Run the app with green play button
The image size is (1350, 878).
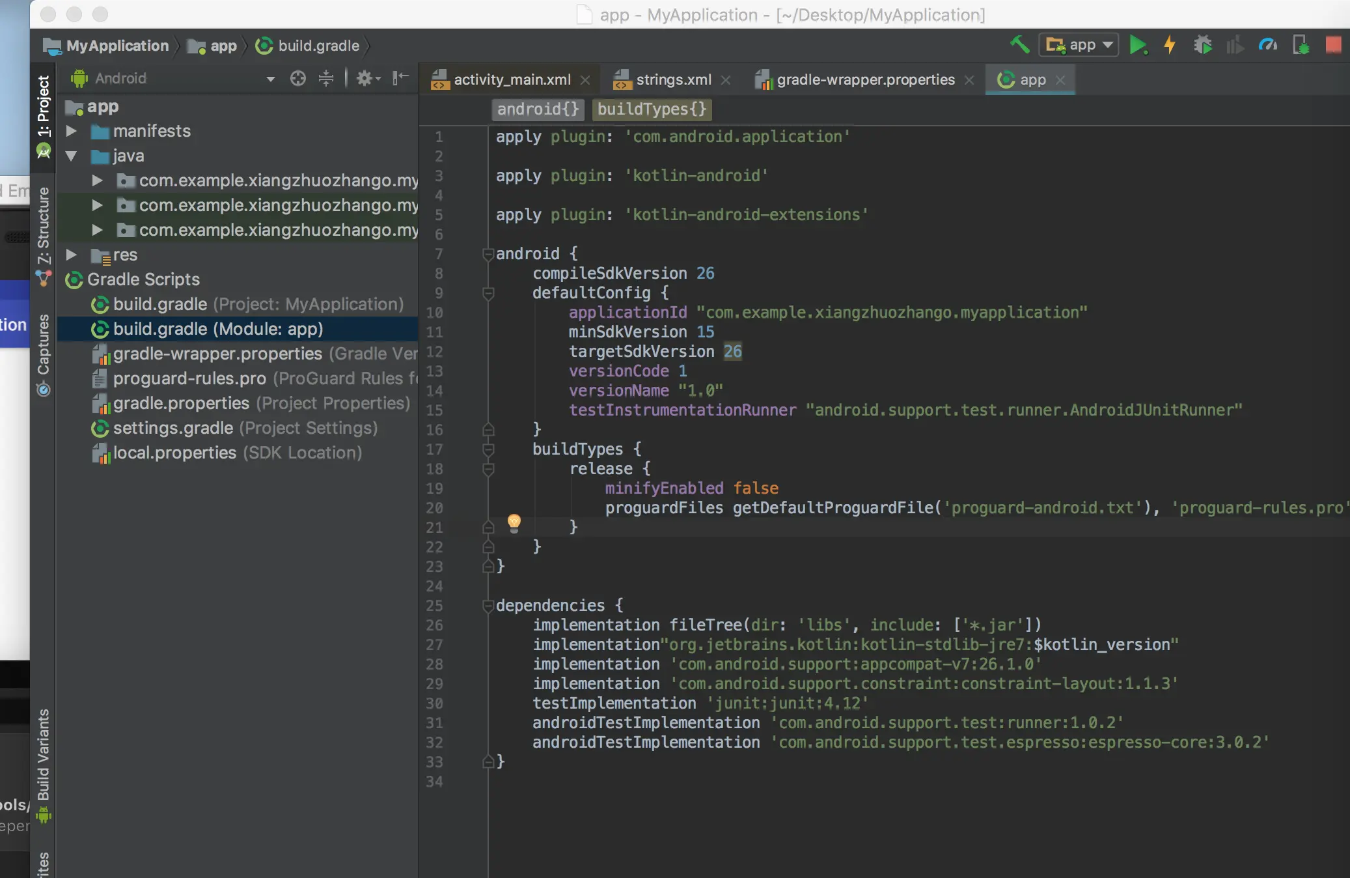click(x=1138, y=45)
